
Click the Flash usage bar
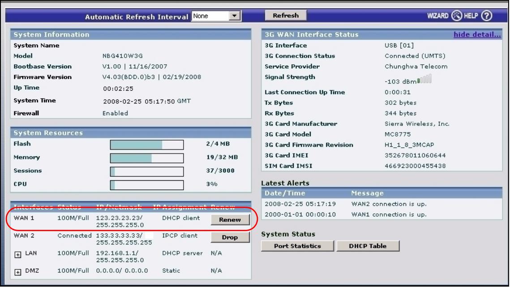pyautogui.click(x=147, y=145)
